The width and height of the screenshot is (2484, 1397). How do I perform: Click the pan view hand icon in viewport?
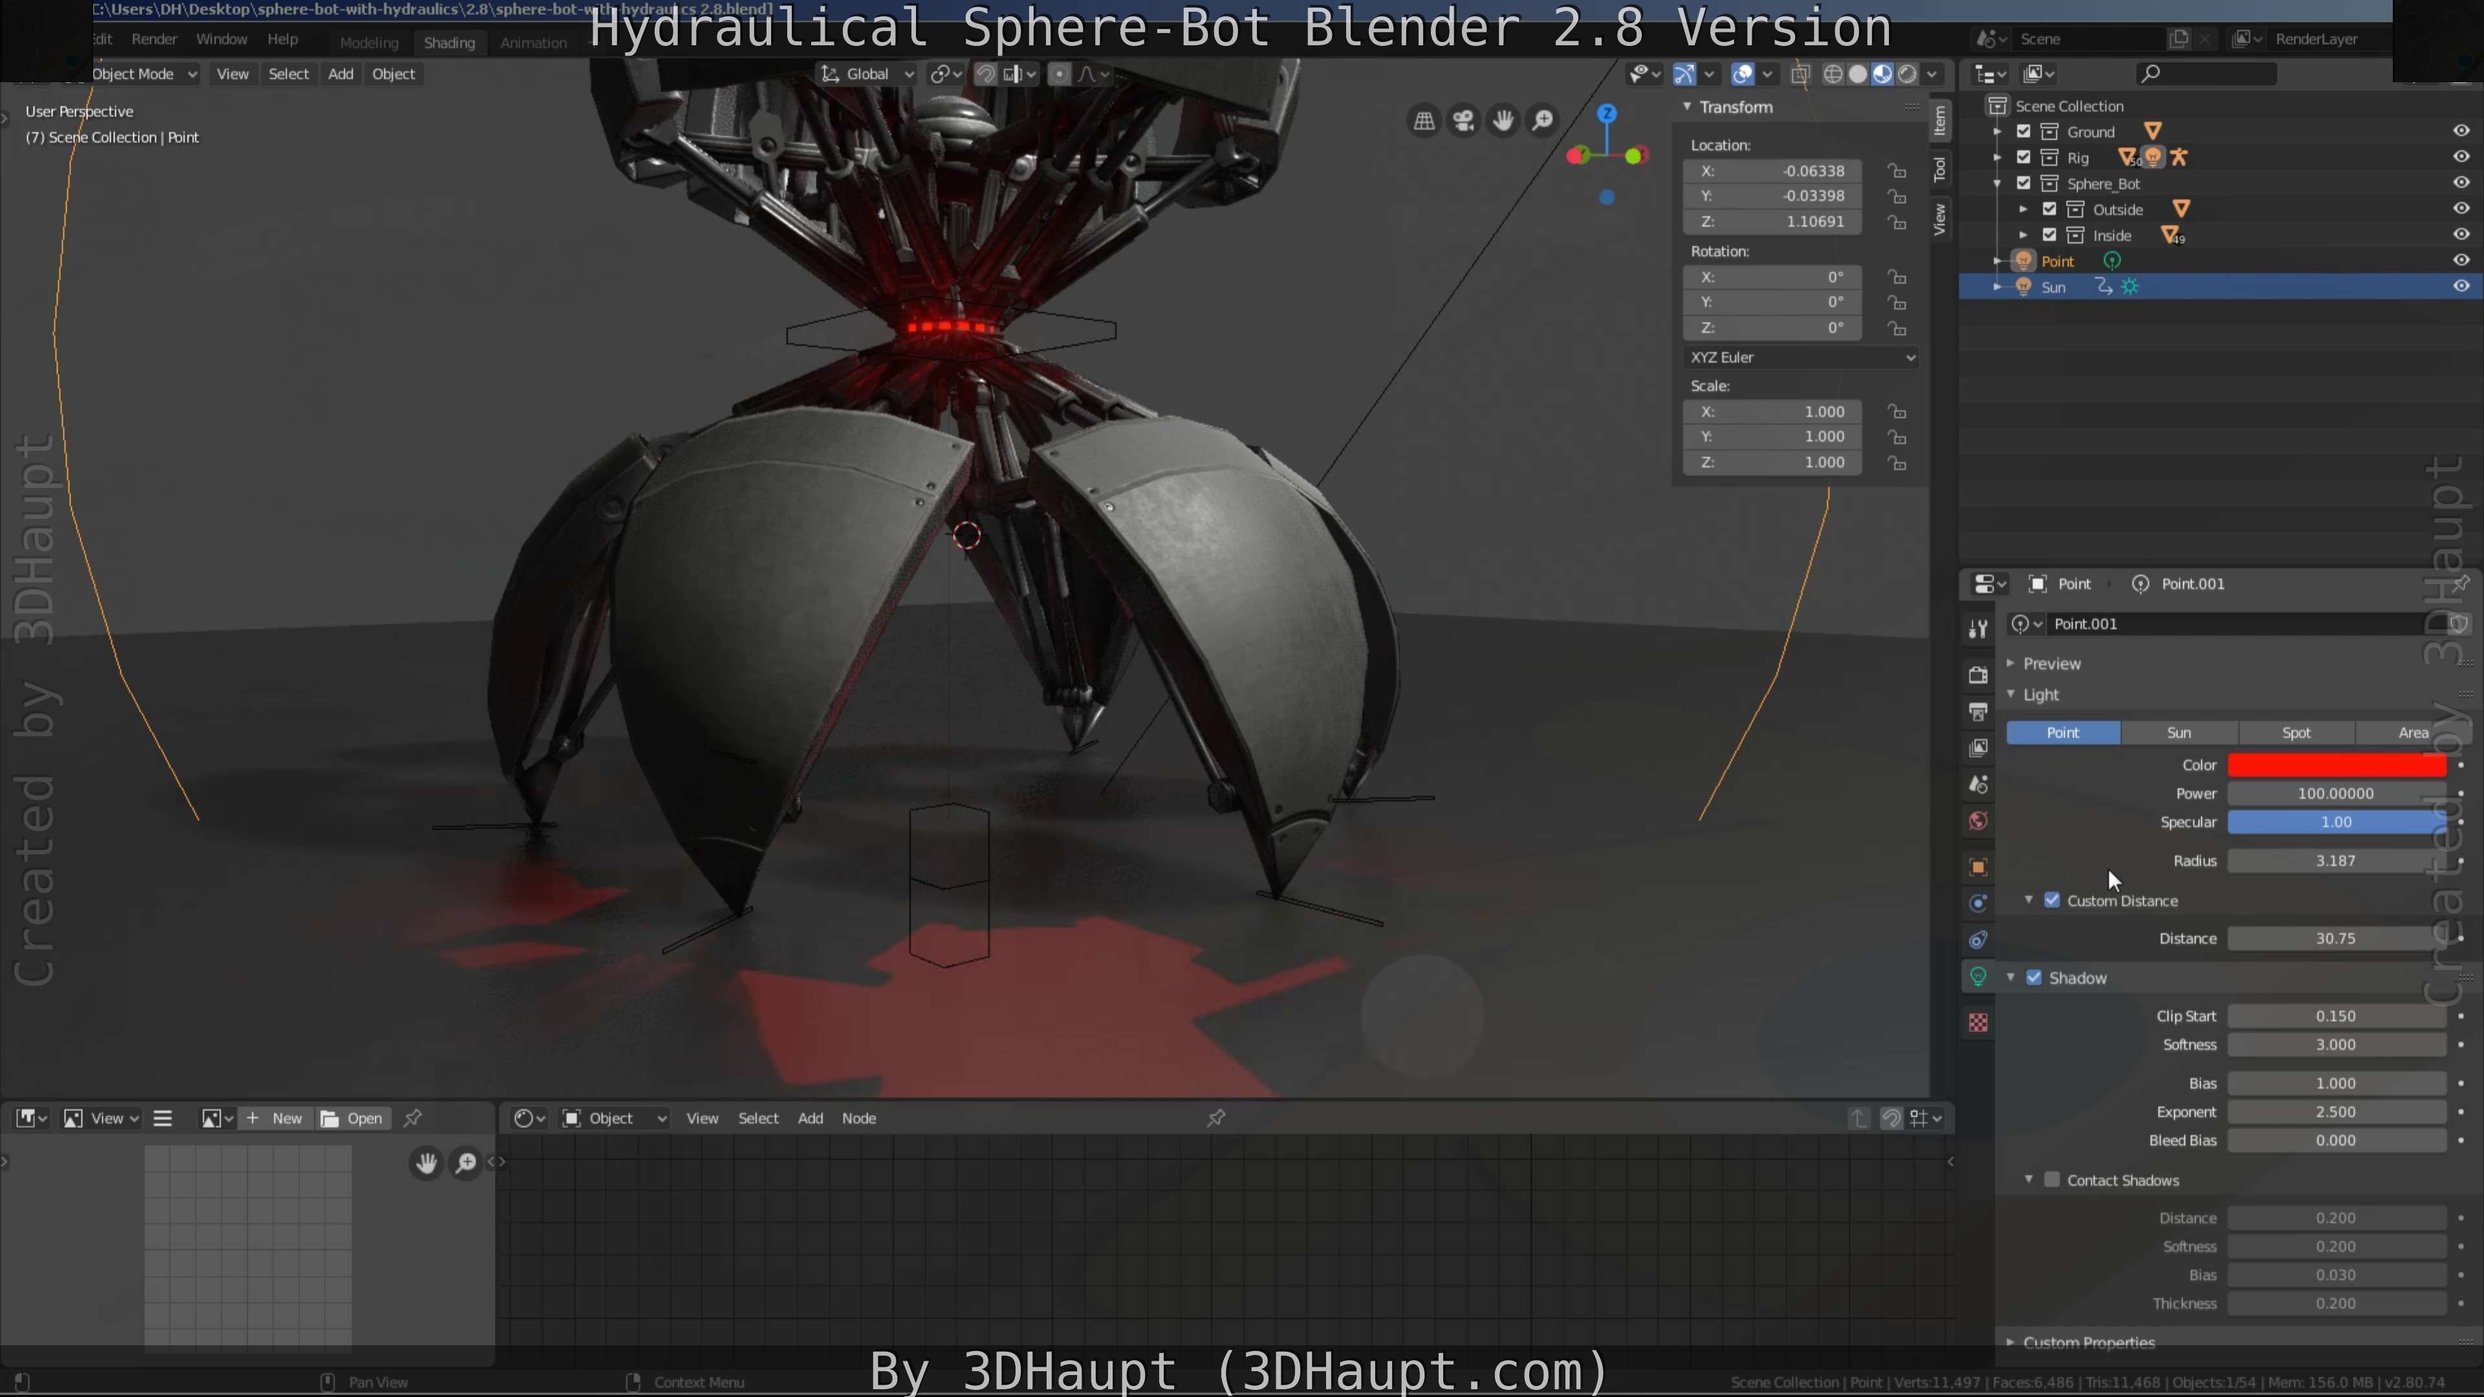point(1503,120)
